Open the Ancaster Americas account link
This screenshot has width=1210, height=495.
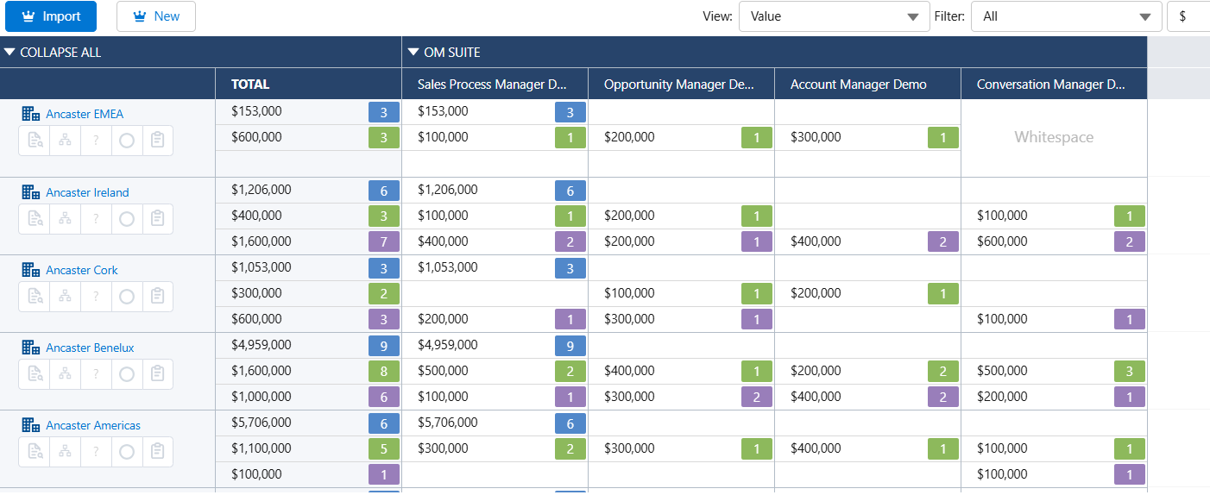coord(92,425)
